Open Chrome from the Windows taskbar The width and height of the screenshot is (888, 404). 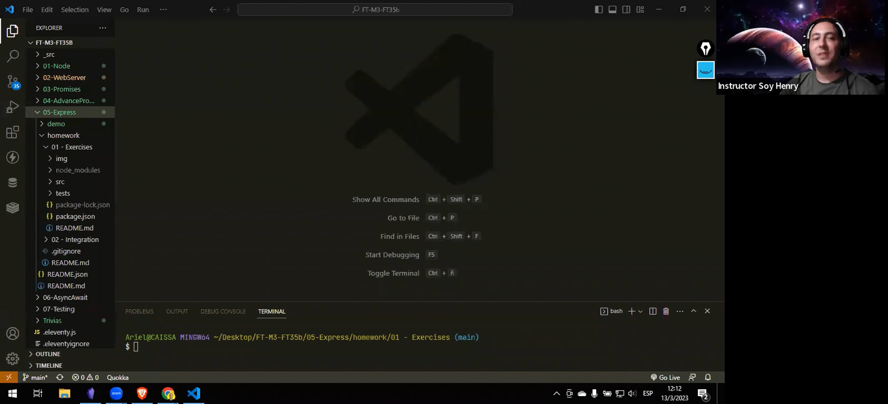pos(168,394)
